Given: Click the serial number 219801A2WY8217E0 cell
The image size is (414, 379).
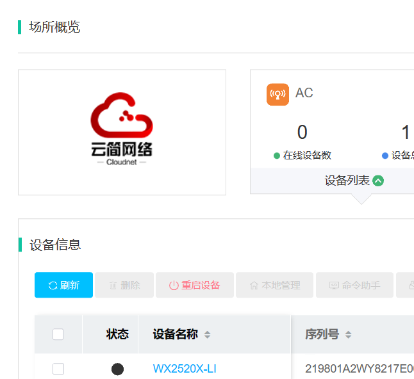Looking at the screenshot, I should point(360,369).
